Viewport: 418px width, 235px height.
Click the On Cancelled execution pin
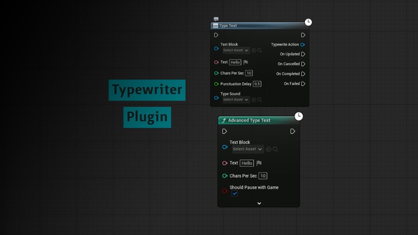pyautogui.click(x=303, y=64)
